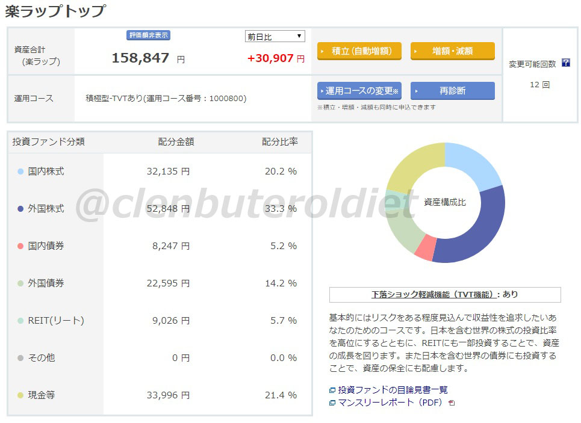Viewport: 581px width, 423px height.
Task: Click the 評価額非表示 hide-valuation button
Action: pos(148,35)
